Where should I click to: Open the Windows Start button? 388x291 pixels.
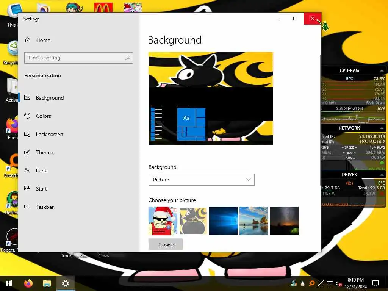[x=9, y=283]
